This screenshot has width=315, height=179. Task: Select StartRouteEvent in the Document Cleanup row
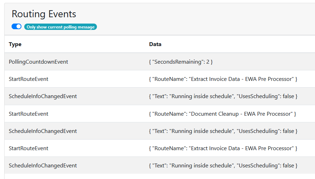click(28, 114)
